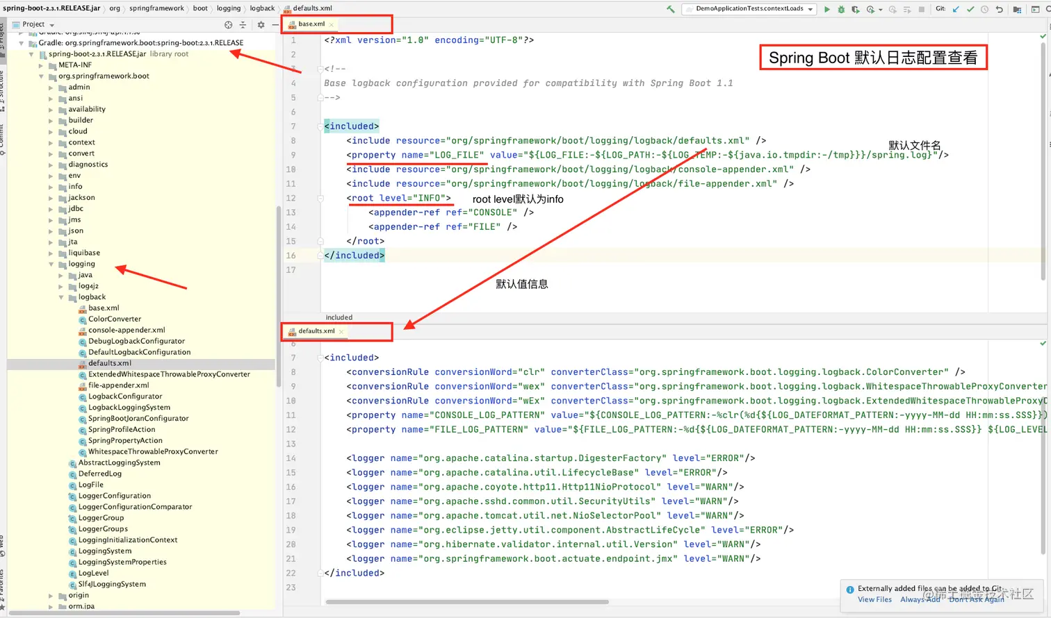
Task: Click the 'springframework' breadcrumb item
Action: [156, 8]
